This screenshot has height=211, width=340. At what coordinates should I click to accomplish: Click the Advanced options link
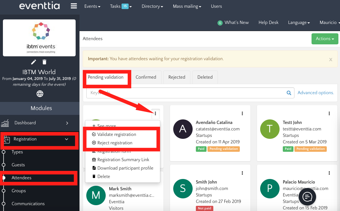point(316,93)
